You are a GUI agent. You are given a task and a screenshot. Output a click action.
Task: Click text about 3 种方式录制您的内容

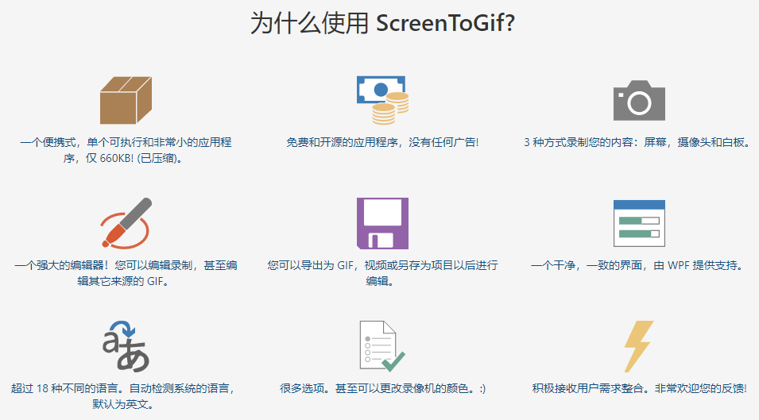(x=639, y=142)
